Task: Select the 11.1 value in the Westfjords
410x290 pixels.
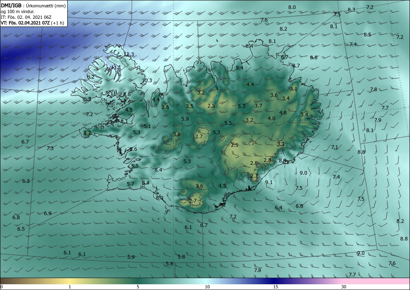Action: (116, 67)
